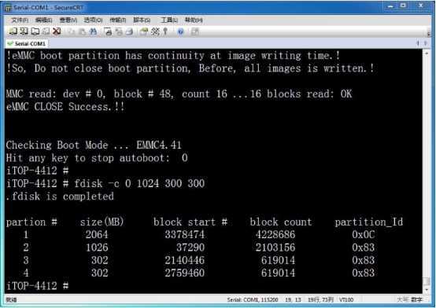Click the partition id 0x0C

(x=363, y=235)
